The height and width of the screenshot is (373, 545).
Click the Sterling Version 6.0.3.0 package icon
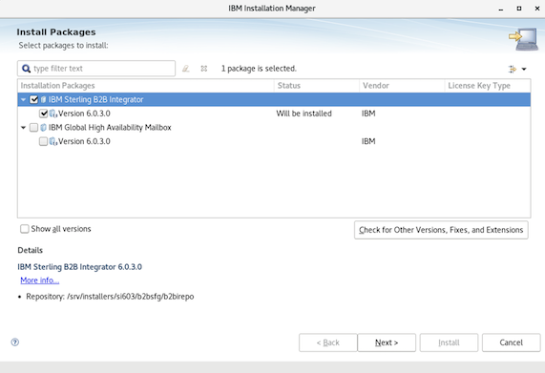[x=53, y=114]
